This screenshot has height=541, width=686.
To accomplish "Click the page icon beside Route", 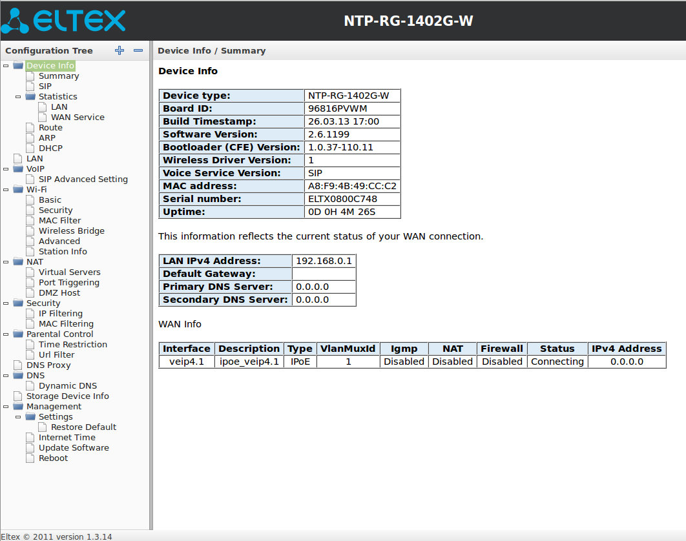I will click(30, 128).
